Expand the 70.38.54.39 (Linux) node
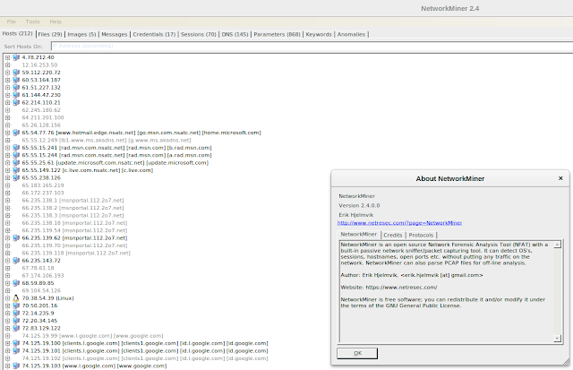The image size is (573, 370). [8, 298]
